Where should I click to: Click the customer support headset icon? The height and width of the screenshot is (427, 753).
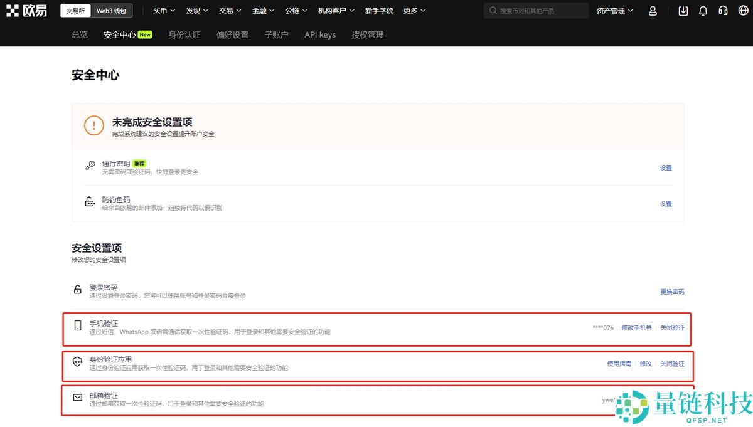tap(723, 11)
